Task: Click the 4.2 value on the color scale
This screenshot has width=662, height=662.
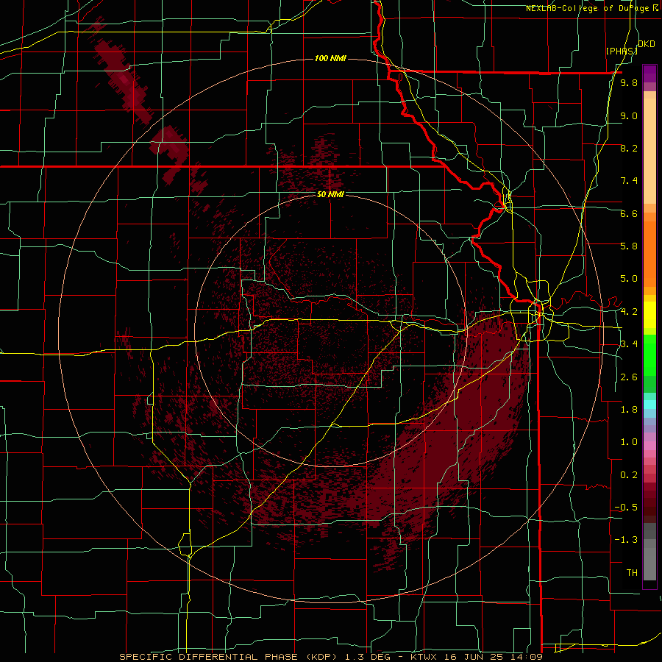Action: coord(629,312)
